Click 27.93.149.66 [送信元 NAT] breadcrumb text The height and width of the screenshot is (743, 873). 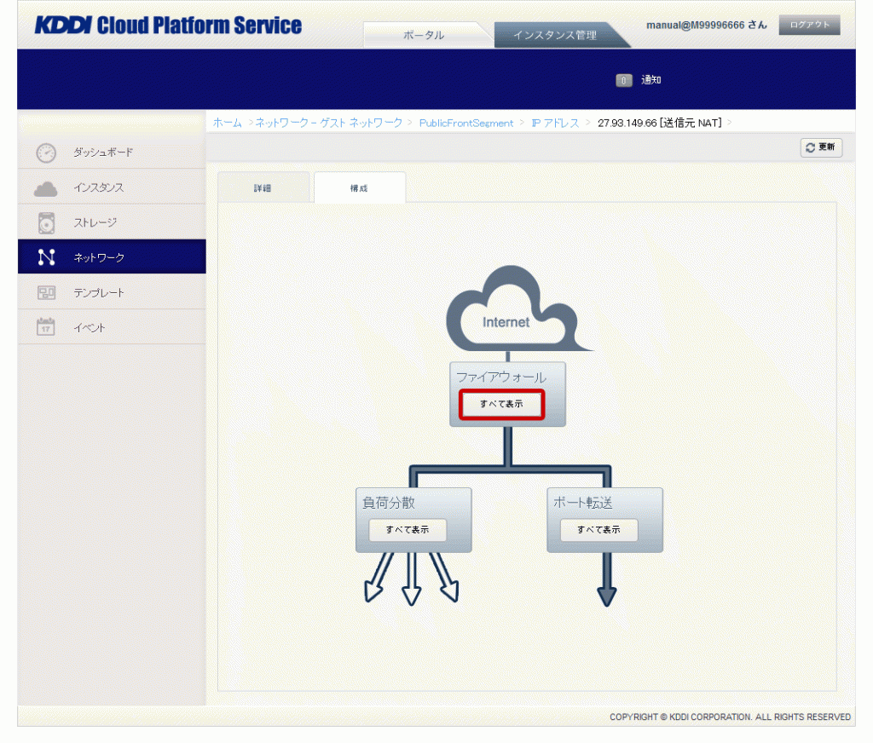pyautogui.click(x=660, y=123)
